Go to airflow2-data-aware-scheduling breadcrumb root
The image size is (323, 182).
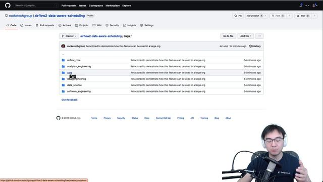click(x=101, y=36)
